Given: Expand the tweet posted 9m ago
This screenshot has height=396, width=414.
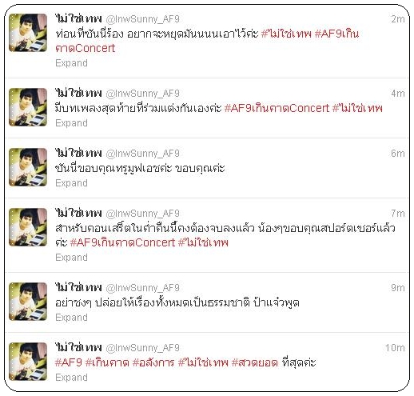Looking at the screenshot, I should [71, 318].
